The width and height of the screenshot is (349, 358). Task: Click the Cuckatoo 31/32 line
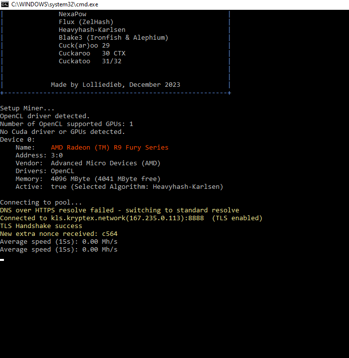tap(90, 61)
